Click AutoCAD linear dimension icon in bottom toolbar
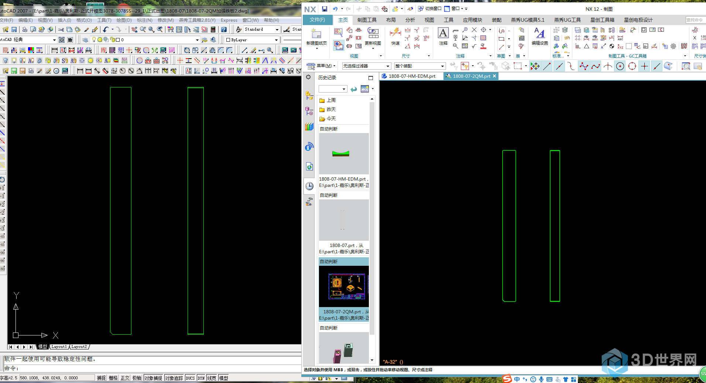706x383 pixels. pyautogui.click(x=80, y=71)
